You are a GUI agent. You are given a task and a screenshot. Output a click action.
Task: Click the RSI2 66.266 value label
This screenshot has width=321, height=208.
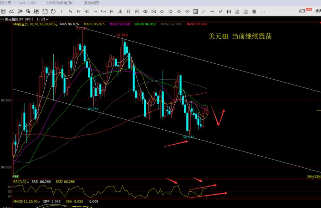click(x=65, y=182)
